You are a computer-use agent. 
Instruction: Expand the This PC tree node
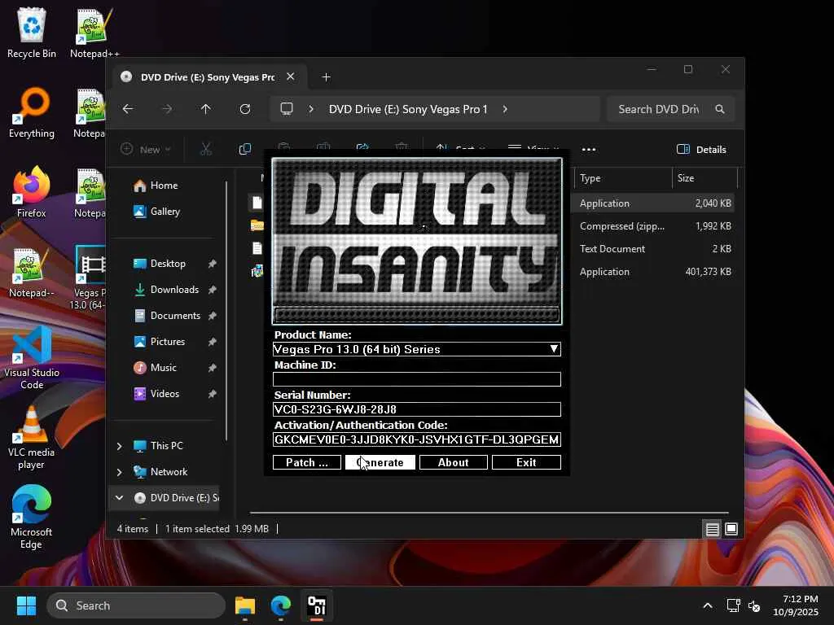tap(120, 446)
